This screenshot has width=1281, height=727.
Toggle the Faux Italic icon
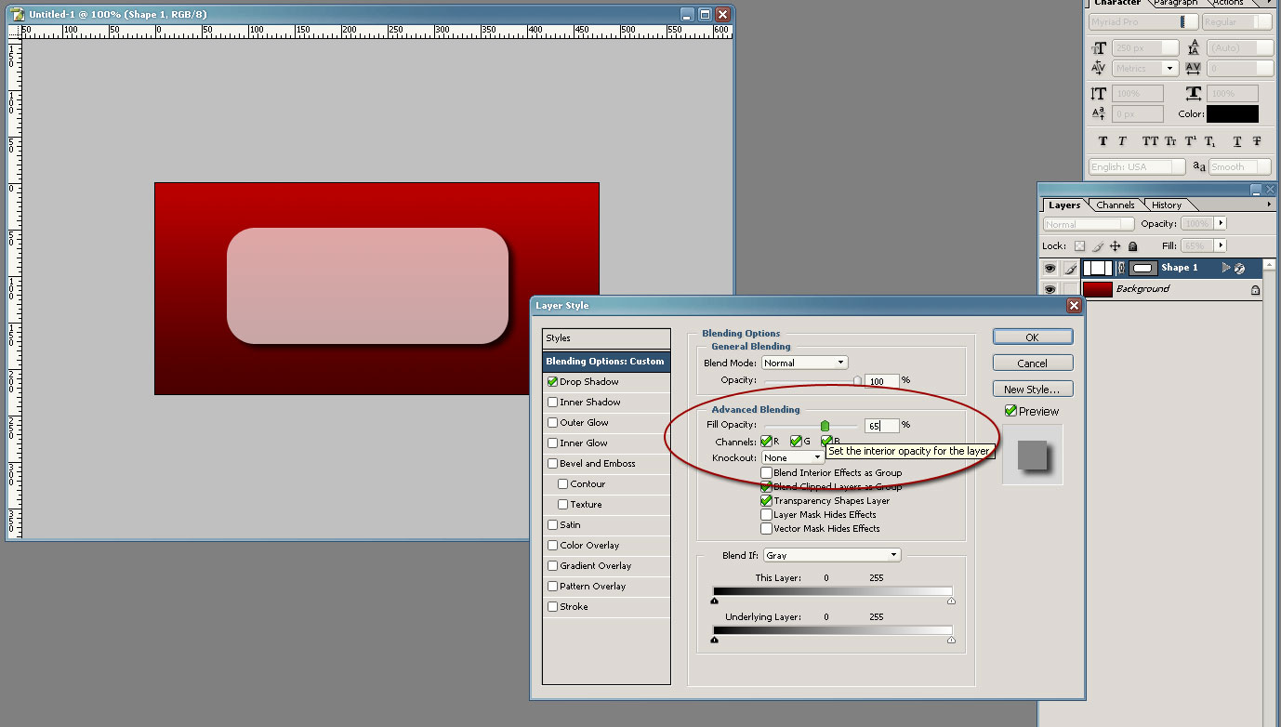click(x=1122, y=141)
